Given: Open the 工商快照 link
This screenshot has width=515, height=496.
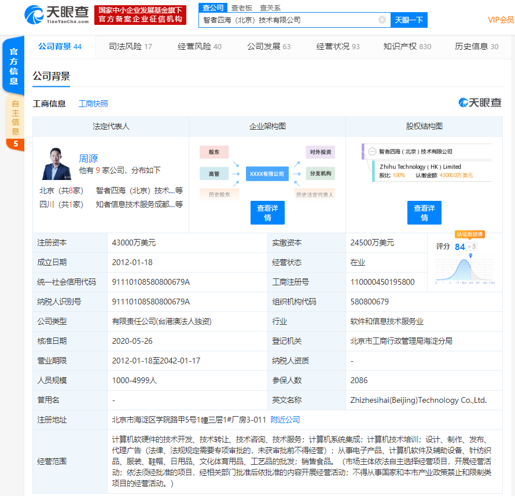Looking at the screenshot, I should tap(93, 104).
